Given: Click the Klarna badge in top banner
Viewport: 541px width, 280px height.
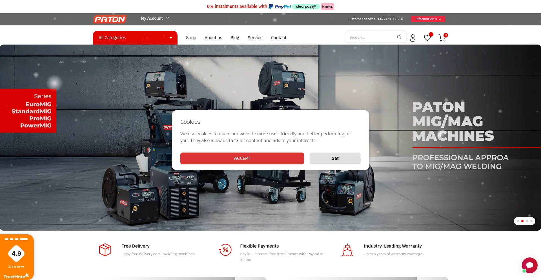Looking at the screenshot, I should (327, 6).
